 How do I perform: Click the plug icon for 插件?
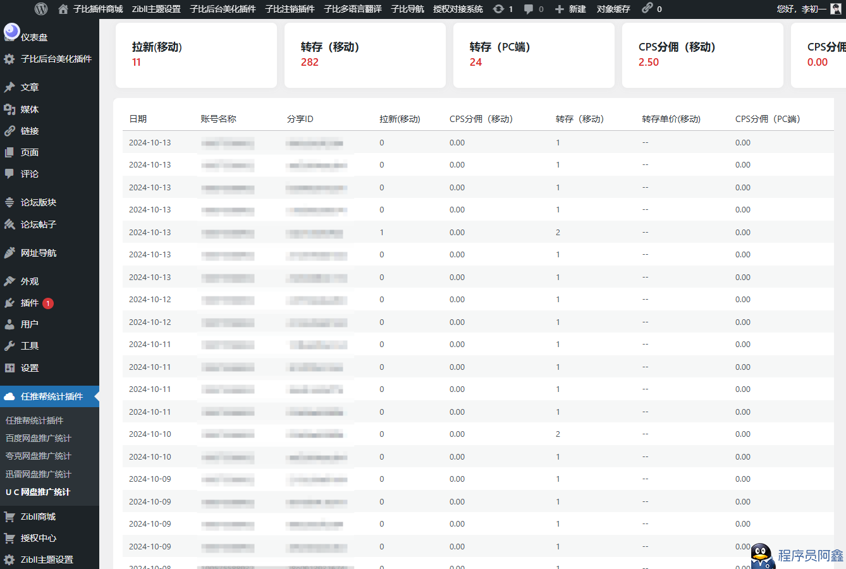coord(9,303)
